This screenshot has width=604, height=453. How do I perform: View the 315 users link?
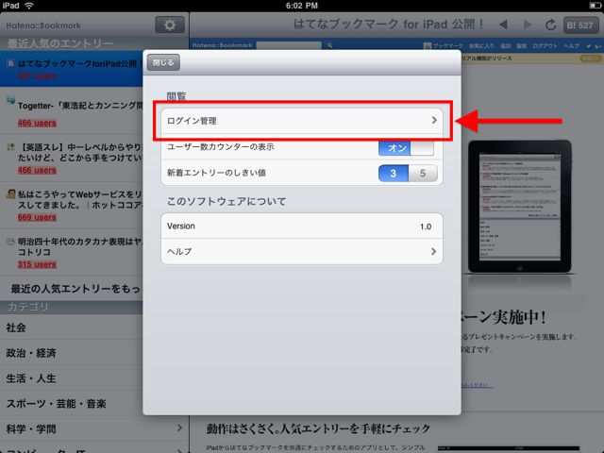pos(37,264)
